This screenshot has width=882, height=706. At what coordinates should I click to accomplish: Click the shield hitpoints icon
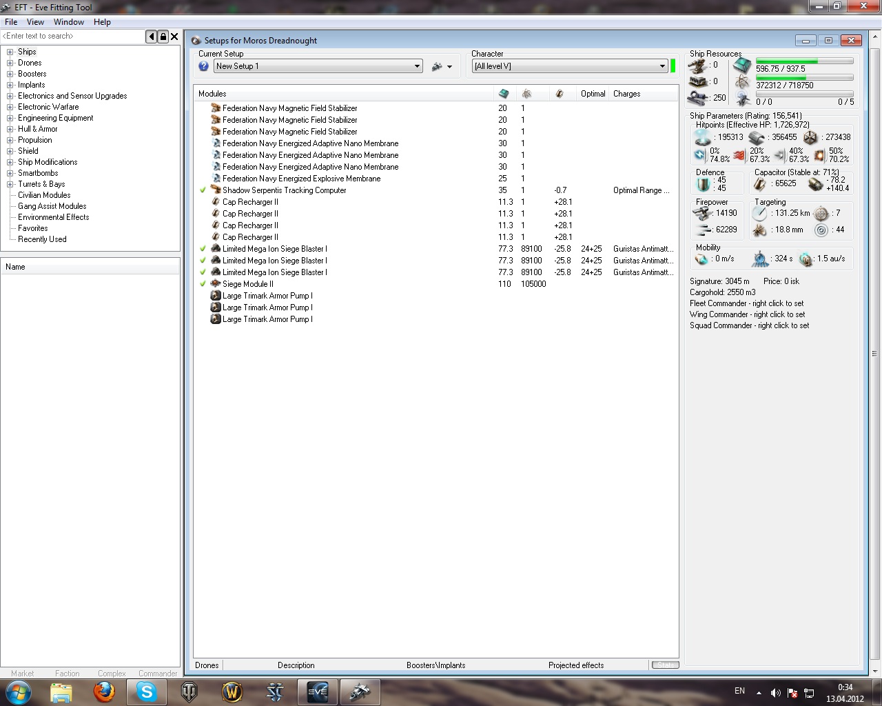click(703, 137)
